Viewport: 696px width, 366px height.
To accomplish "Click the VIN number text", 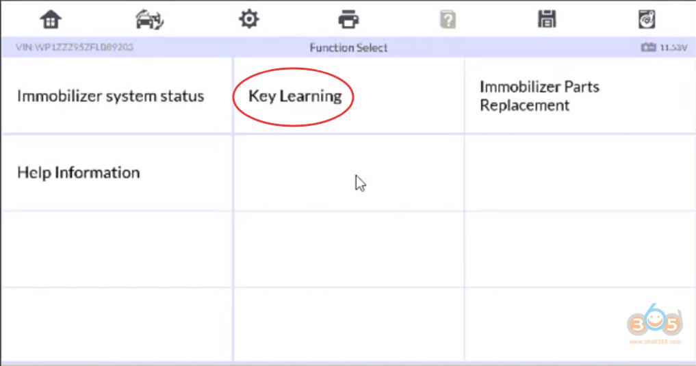I will tap(74, 48).
